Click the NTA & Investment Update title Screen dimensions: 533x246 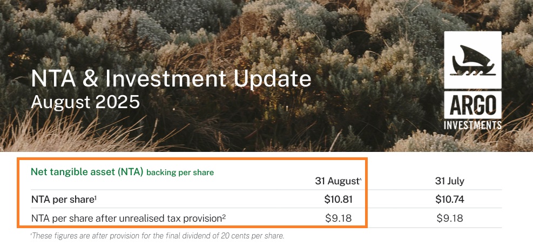(171, 79)
